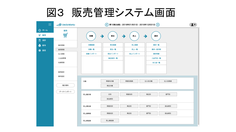
Task: Click 部門別 in the 売上集計表 row
Action: coord(168,94)
